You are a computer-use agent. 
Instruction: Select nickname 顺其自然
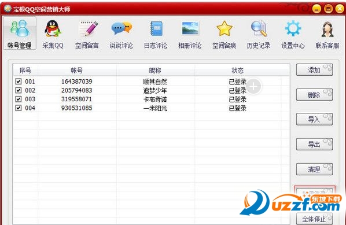[155, 82]
